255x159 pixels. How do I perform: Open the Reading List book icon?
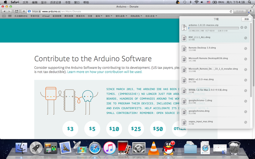(x=4, y=16)
